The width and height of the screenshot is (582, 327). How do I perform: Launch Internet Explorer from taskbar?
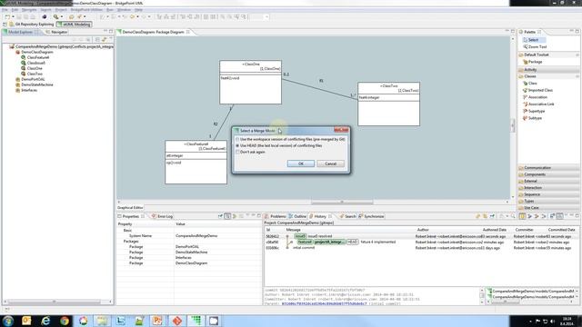45,321
